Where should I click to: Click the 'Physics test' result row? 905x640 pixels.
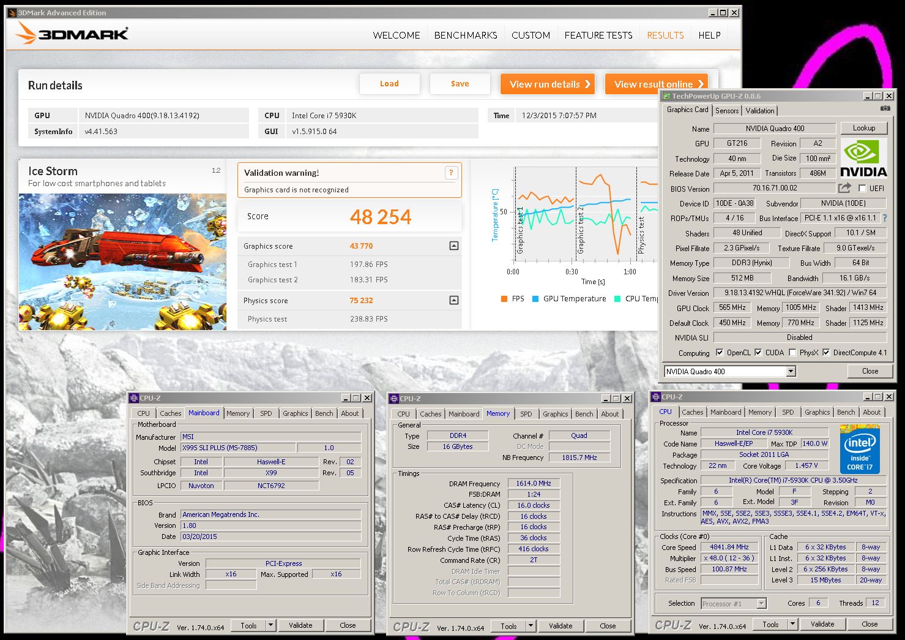349,319
